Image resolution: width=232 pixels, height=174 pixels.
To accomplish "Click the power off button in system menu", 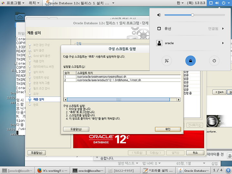I will pos(214,61).
